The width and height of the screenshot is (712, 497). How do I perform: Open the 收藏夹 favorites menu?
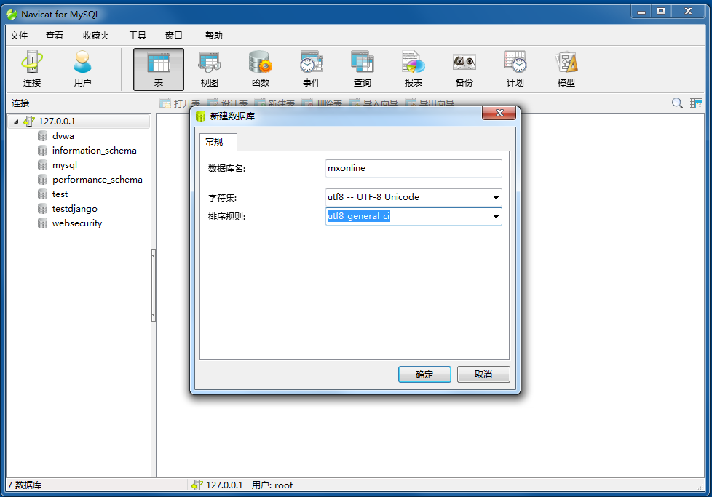pyautogui.click(x=96, y=36)
